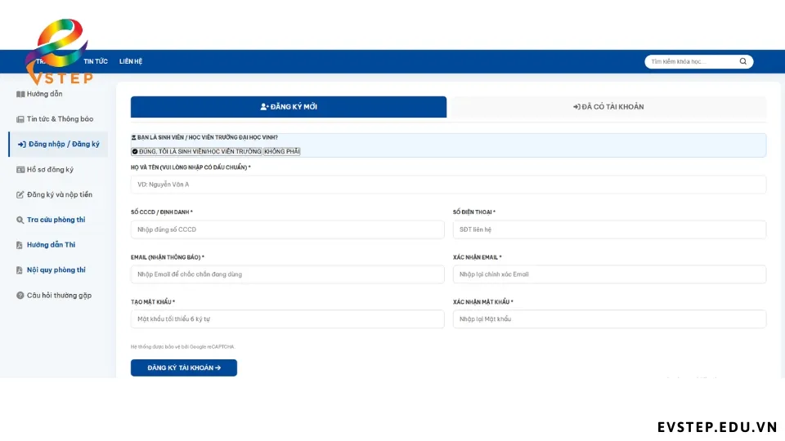785x441 pixels.
Task: Focus the Họ và tên input field
Action: (448, 185)
